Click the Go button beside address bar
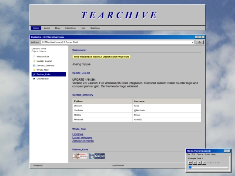235x176 pixels. pos(200,42)
